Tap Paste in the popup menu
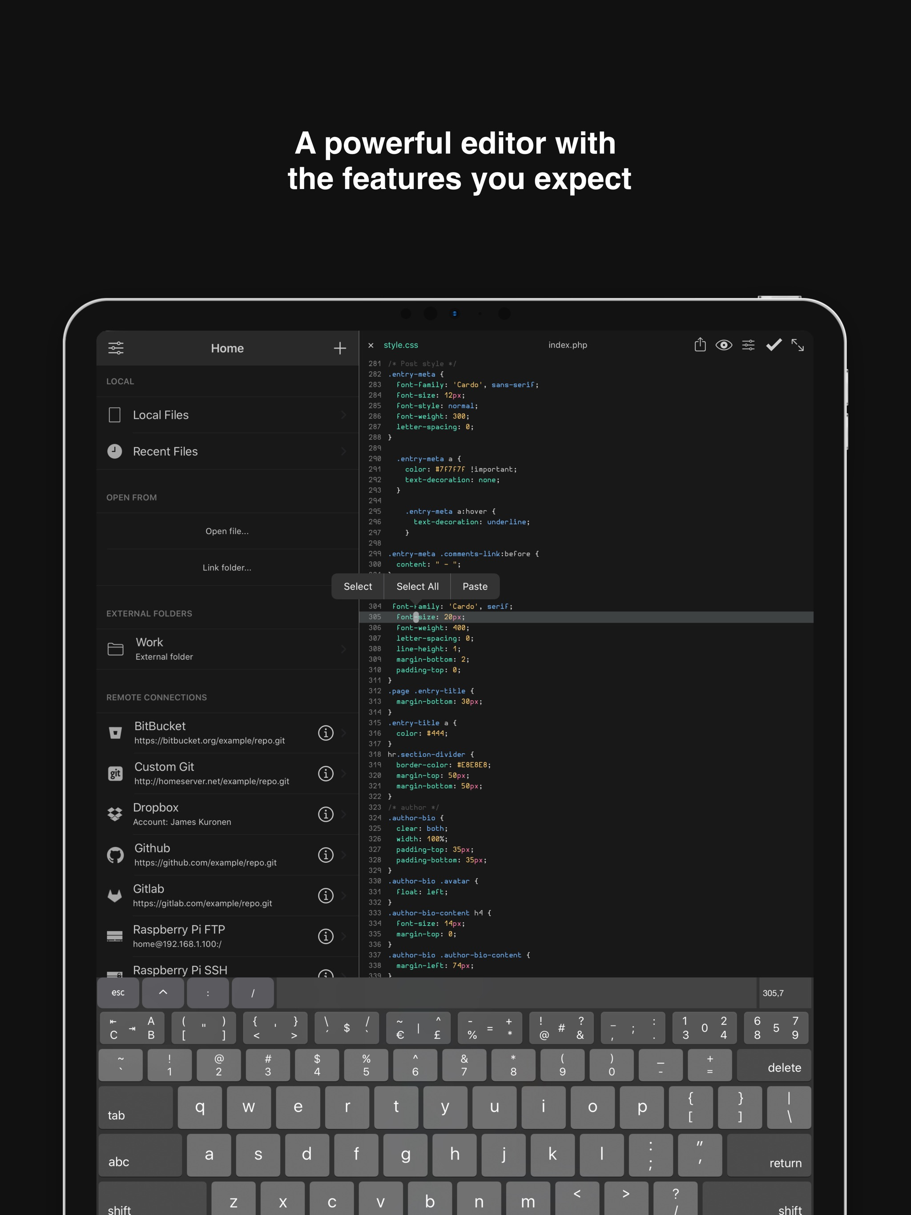This screenshot has width=911, height=1215. pyautogui.click(x=475, y=587)
